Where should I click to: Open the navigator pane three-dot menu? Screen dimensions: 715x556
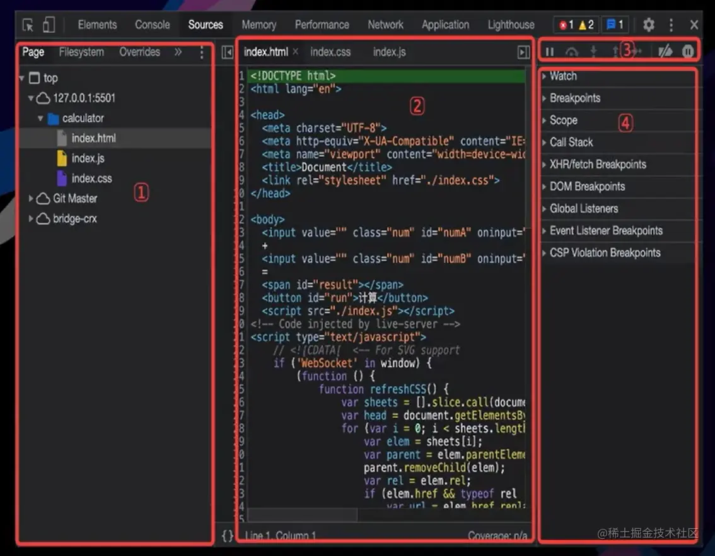(x=202, y=52)
